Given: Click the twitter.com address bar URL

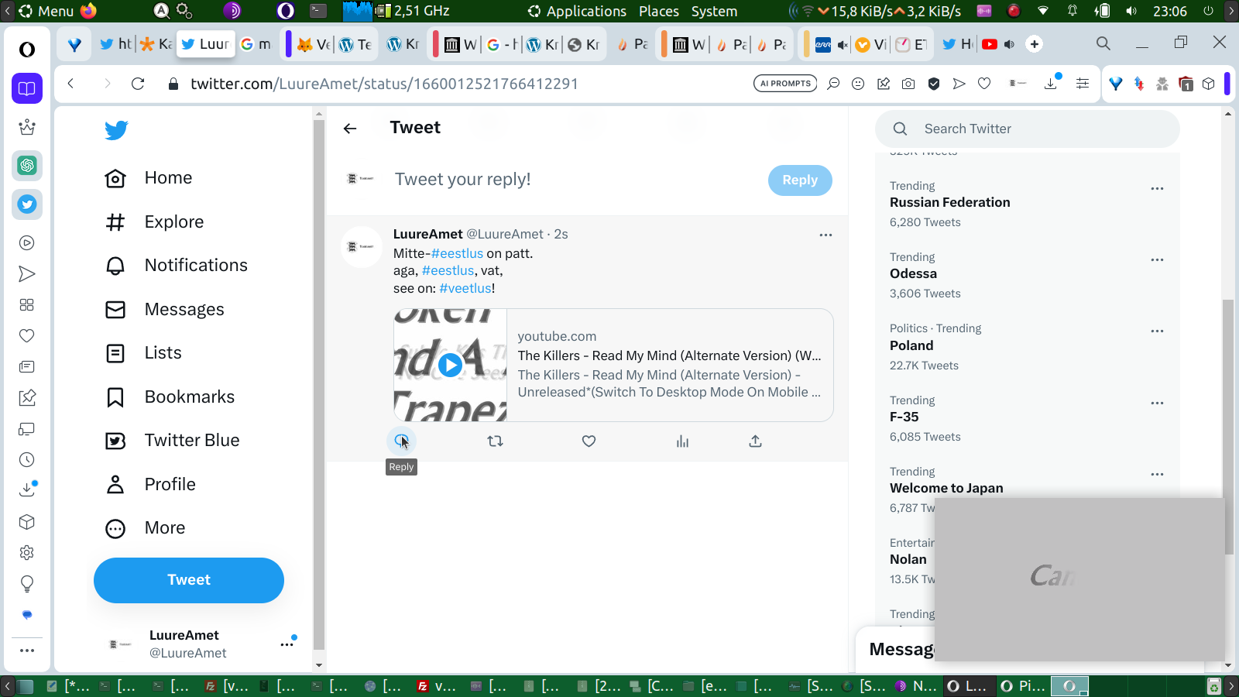Looking at the screenshot, I should (x=384, y=84).
